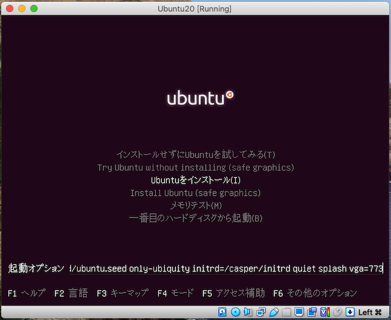The image size is (391, 320).
Task: Open F4 モード mode options
Action: coord(175,293)
